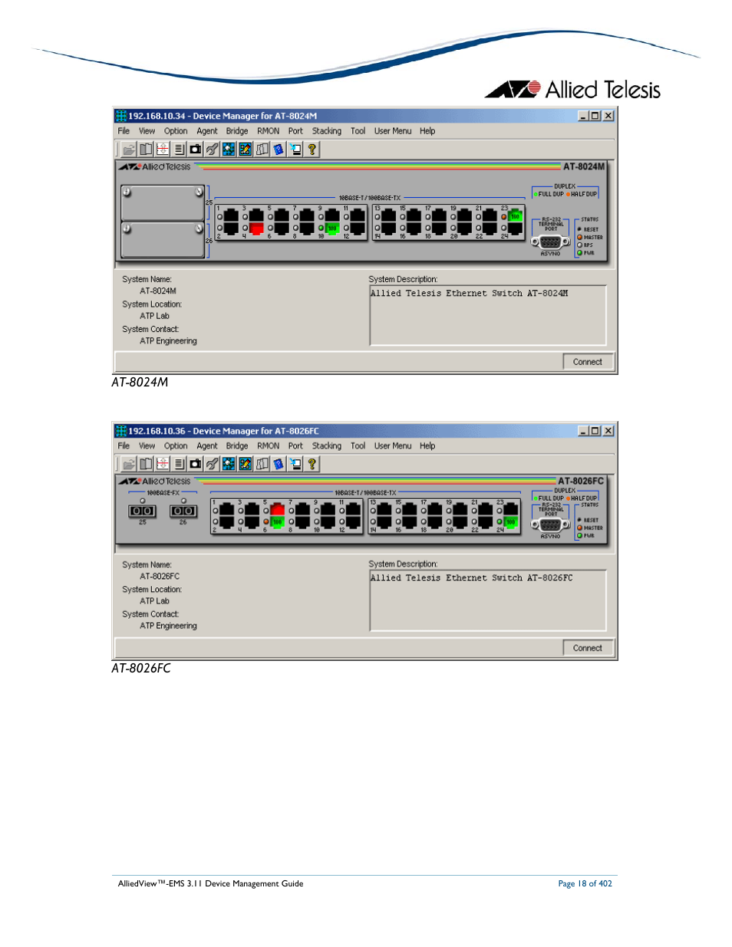This screenshot has height=947, width=732.
Task: Open the Option menu in AT-8026FC window
Action: (x=176, y=446)
